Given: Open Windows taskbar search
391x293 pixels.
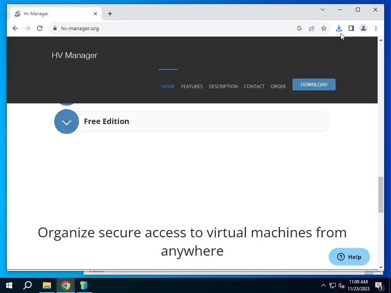Looking at the screenshot, I should (x=27, y=285).
